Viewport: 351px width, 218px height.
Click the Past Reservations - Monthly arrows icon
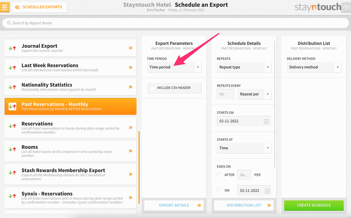(x=12, y=107)
